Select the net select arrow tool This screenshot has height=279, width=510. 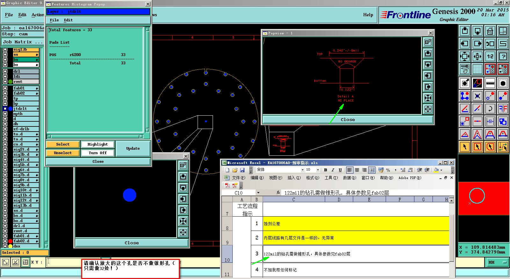pyautogui.click(x=503, y=147)
